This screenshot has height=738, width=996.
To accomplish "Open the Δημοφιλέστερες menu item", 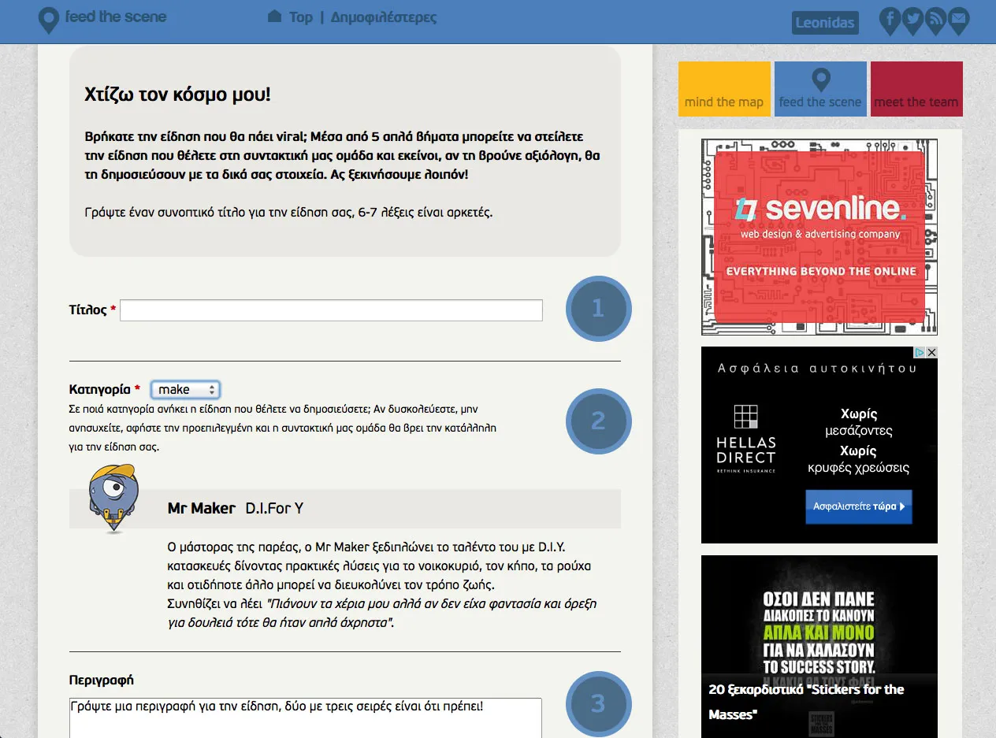I will 384,17.
